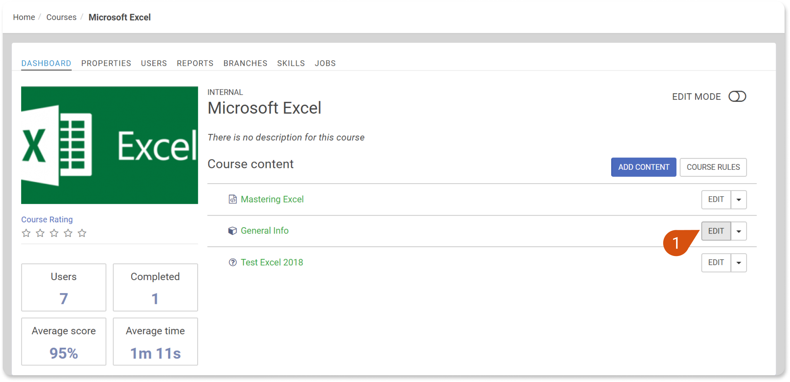The height and width of the screenshot is (382, 790).
Task: Go to Home in the breadcrumb
Action: [24, 17]
